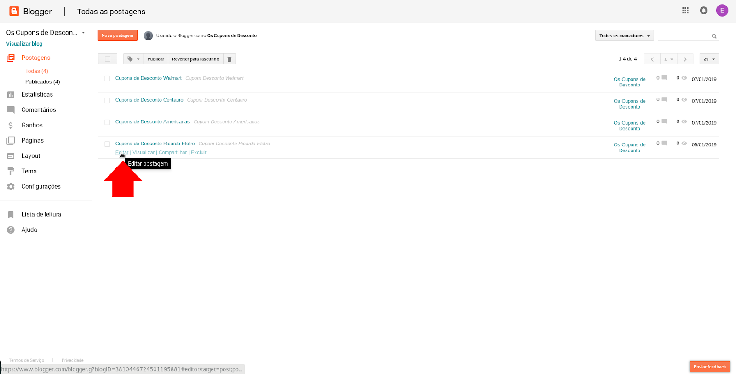Image resolution: width=736 pixels, height=374 pixels.
Task: Open the Google apps grid
Action: pos(685,11)
